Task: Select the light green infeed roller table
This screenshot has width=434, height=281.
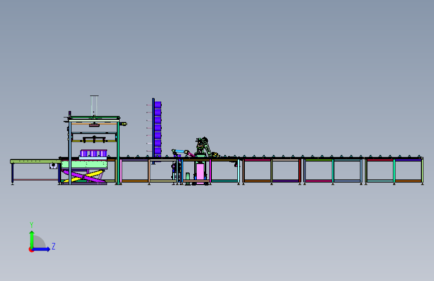Action: click(35, 161)
